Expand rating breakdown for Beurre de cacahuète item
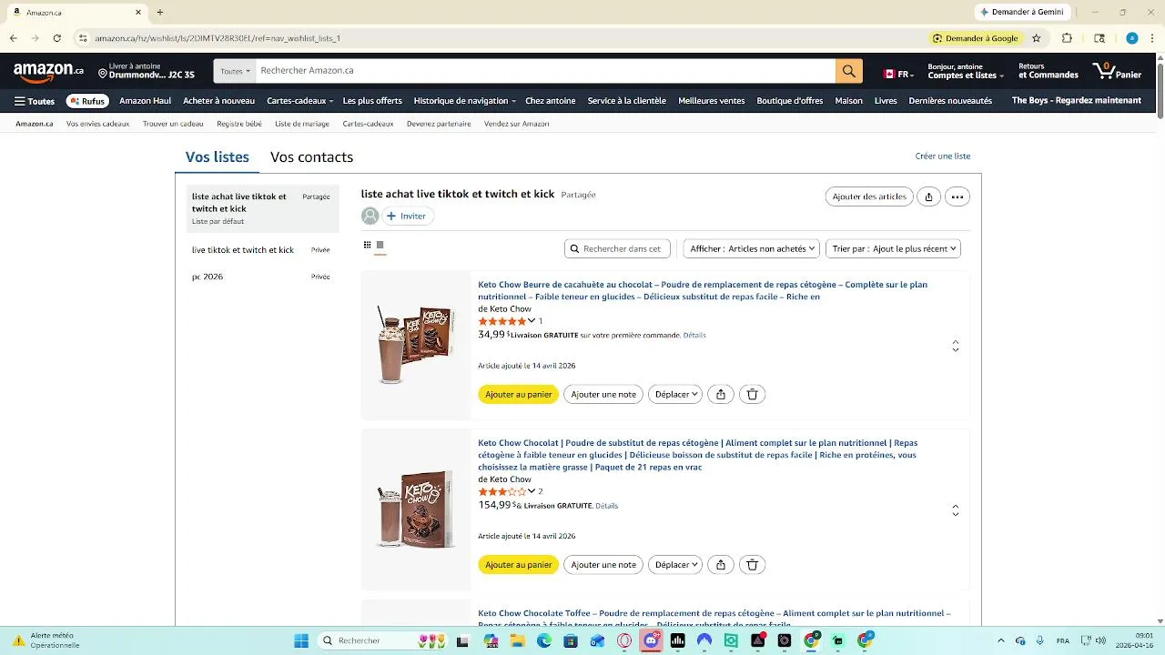1165x655 pixels. tap(532, 321)
